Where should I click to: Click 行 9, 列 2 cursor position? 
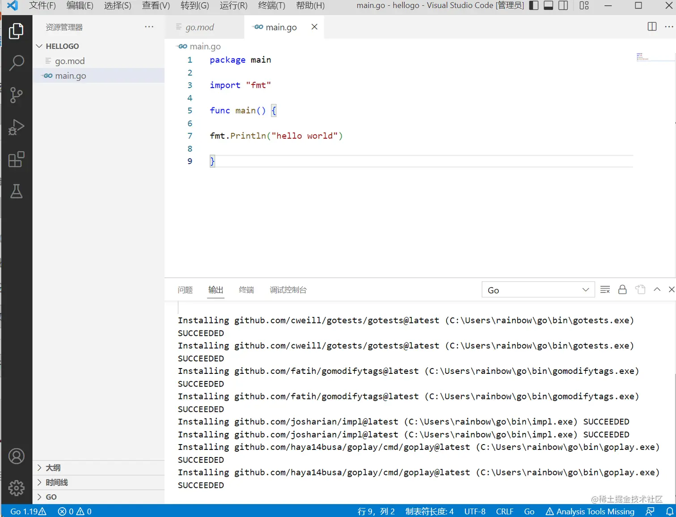click(x=376, y=511)
